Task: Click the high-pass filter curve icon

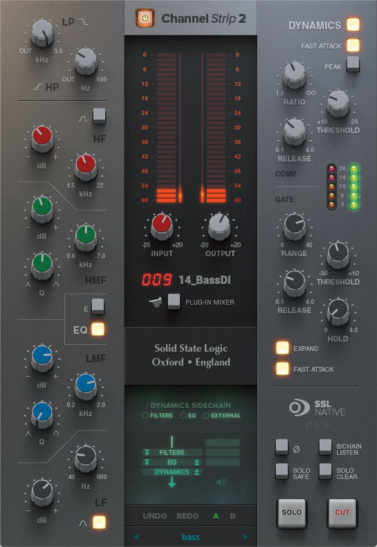Action: tap(38, 87)
